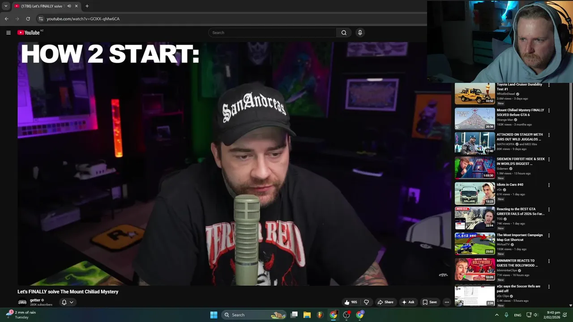Open options menu for ATTACKED ON STAGE video

click(x=549, y=135)
